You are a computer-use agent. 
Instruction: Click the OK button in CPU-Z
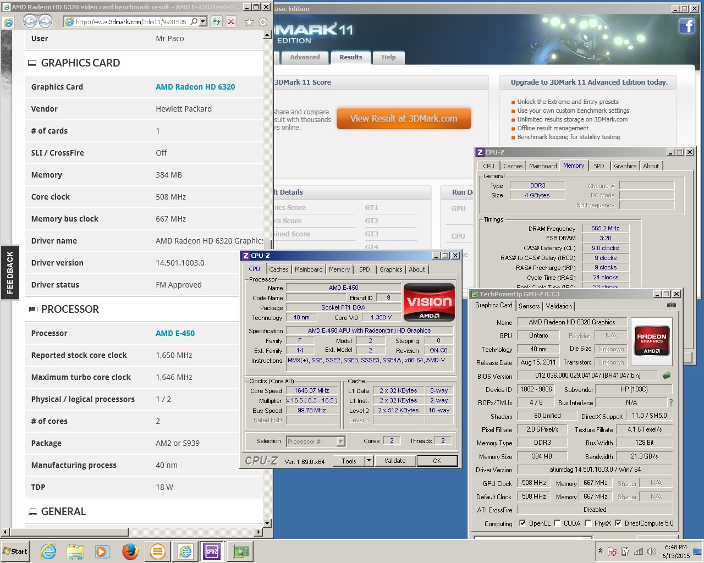pos(437,461)
